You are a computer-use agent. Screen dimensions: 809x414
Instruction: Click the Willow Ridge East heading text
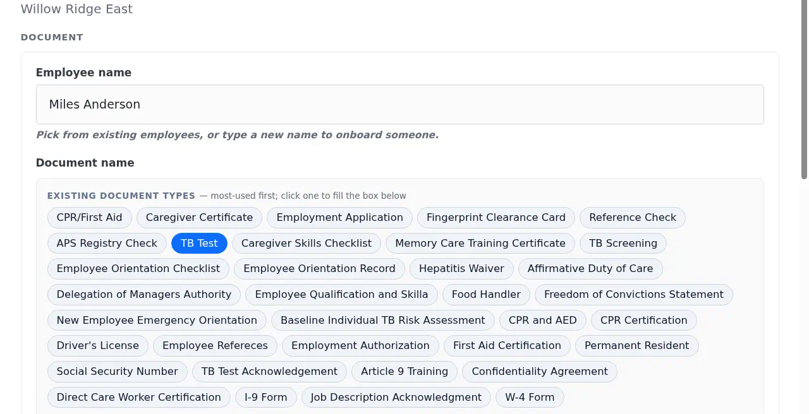tap(76, 9)
